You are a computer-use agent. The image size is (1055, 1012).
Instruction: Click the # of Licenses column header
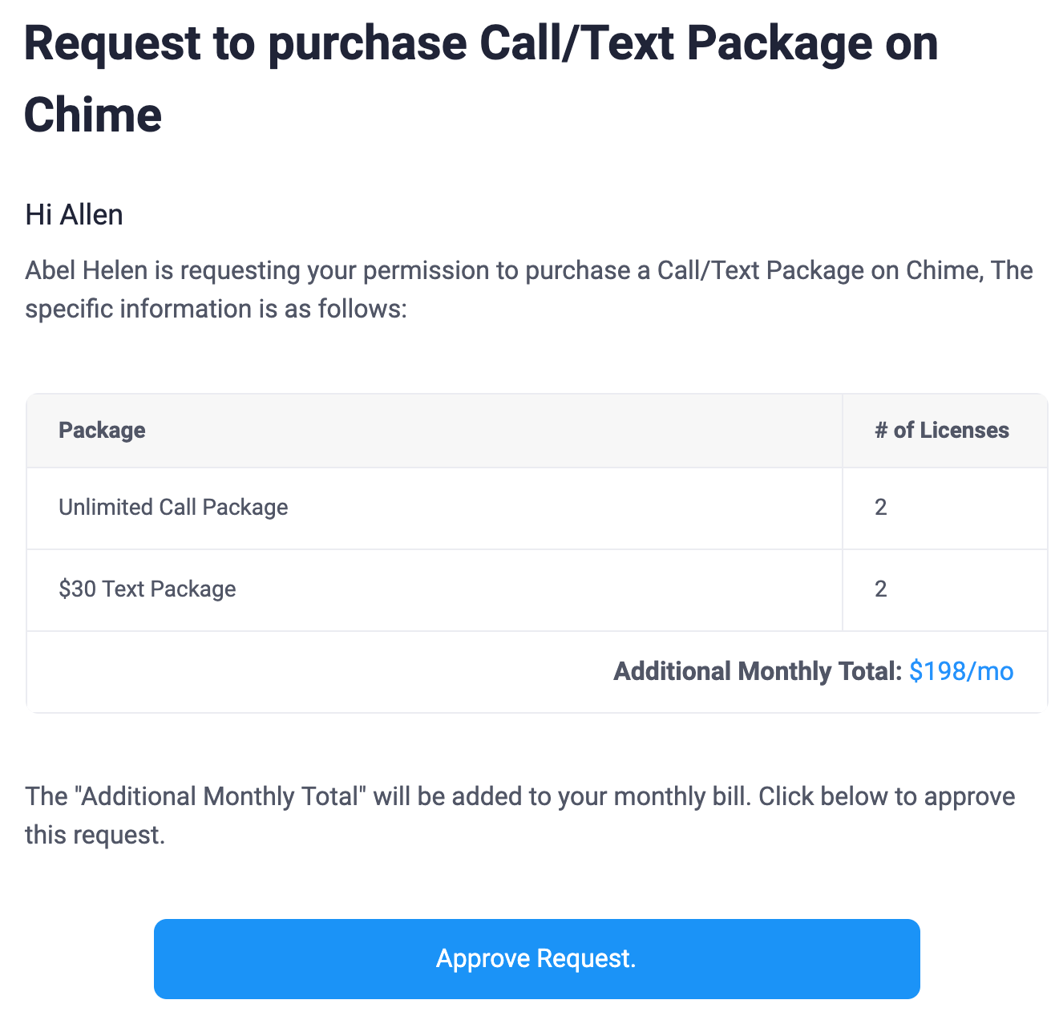coord(941,430)
